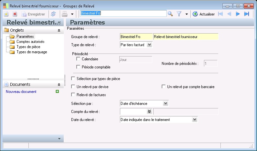Check Sélection par types de pièce
This screenshot has width=257, height=151.
(x=73, y=78)
